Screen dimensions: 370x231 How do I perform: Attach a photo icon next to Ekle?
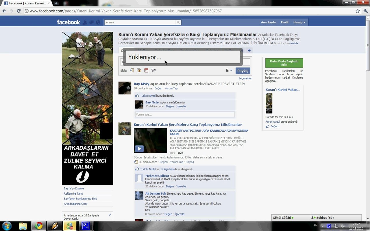[x=139, y=70]
